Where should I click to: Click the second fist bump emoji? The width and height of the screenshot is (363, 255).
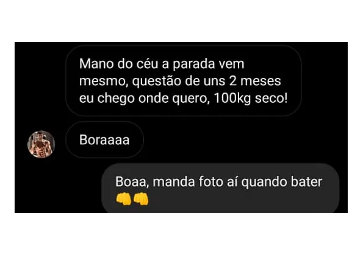coord(141,198)
